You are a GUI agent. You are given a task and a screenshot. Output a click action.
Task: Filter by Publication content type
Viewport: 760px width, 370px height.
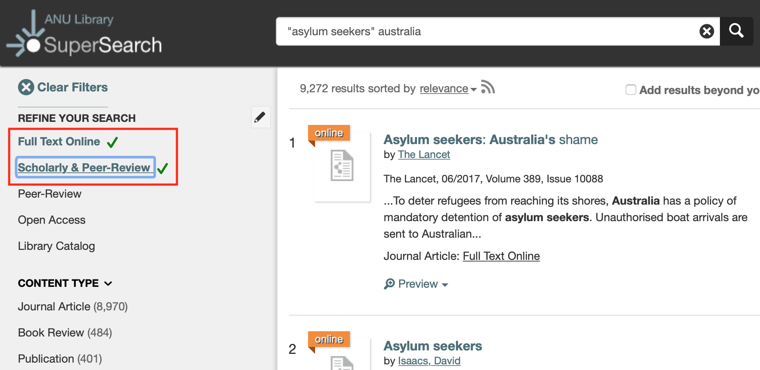[60, 359]
